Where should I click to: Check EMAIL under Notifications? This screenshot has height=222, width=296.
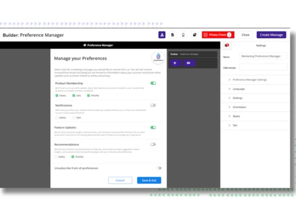tap(57, 118)
